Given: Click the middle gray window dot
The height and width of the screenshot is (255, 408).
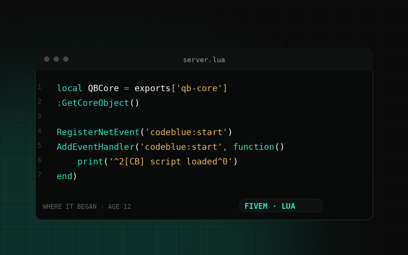Looking at the screenshot, I should click(56, 59).
